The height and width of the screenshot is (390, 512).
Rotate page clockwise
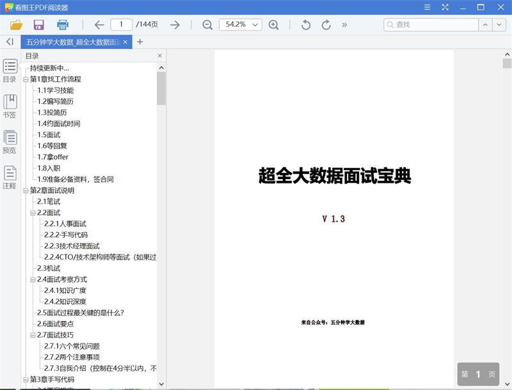[326, 25]
